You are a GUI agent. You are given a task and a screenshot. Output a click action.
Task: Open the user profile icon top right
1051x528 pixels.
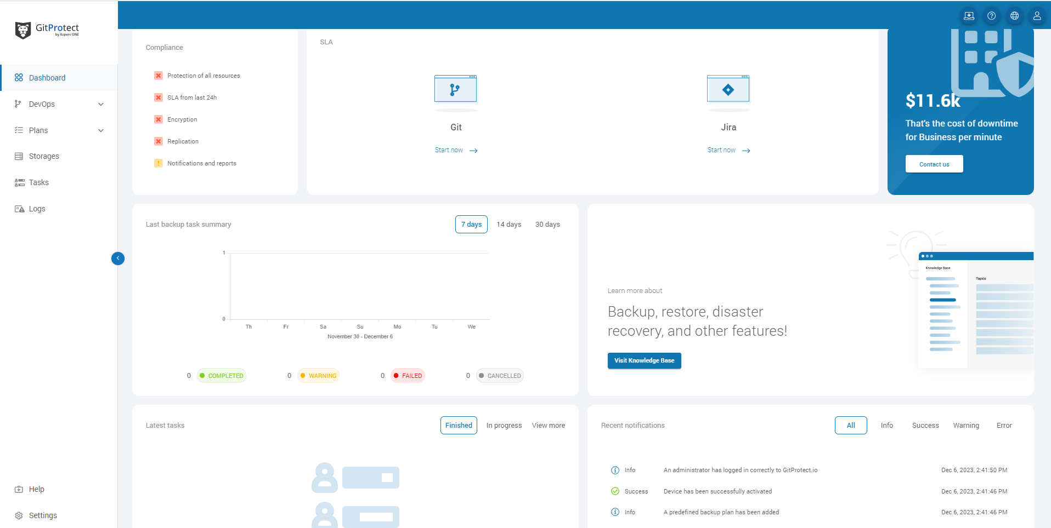(x=1037, y=15)
